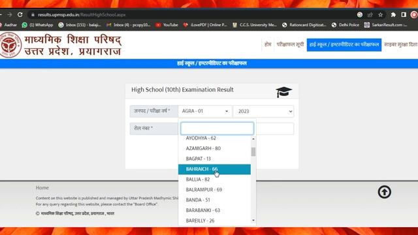Screen dimensions: 418x235
Task: Open the extensions puzzle icon
Action: pyautogui.click(x=393, y=15)
